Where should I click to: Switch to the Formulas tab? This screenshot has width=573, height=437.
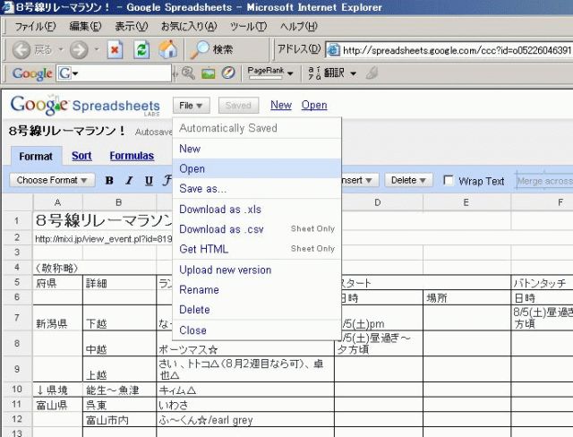tap(132, 156)
